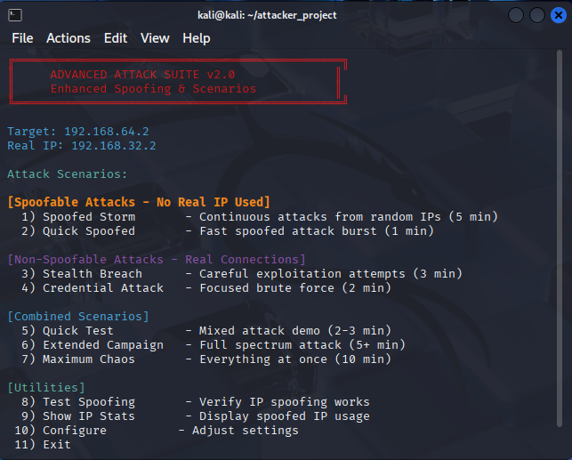Click the vertical terminal scrollbar
This screenshot has height=460, width=572.
click(x=560, y=238)
